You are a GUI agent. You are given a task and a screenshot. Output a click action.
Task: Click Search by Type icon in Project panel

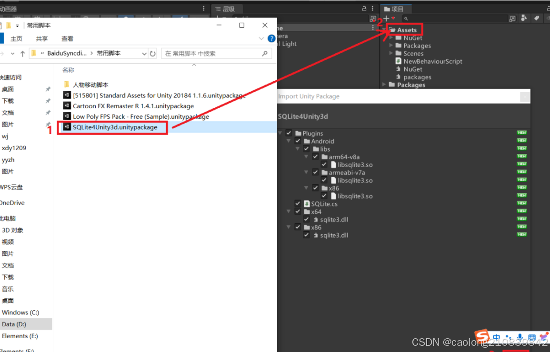click(x=524, y=18)
